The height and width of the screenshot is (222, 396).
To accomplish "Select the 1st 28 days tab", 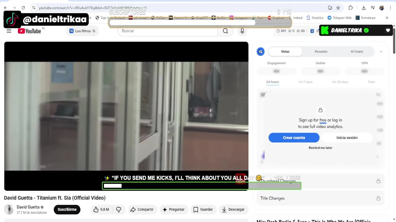I will tap(340, 82).
